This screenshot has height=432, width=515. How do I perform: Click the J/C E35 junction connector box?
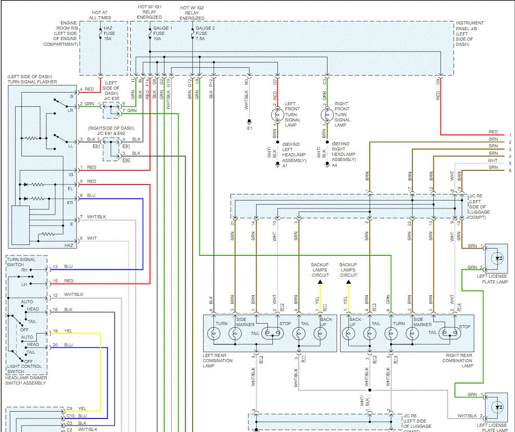click(x=111, y=110)
